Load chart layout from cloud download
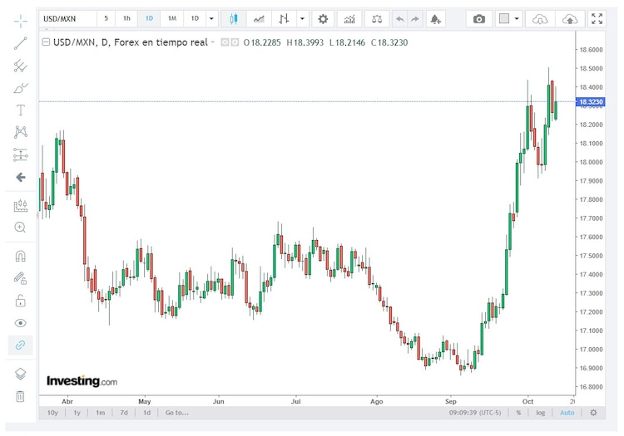Screen dimensions: 624x436 [x=540, y=18]
